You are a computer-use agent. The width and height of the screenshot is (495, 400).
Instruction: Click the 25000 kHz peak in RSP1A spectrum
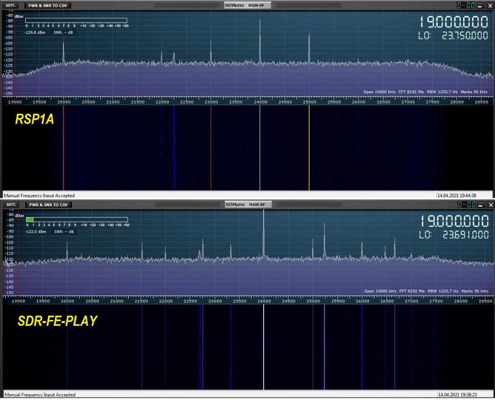click(x=309, y=48)
